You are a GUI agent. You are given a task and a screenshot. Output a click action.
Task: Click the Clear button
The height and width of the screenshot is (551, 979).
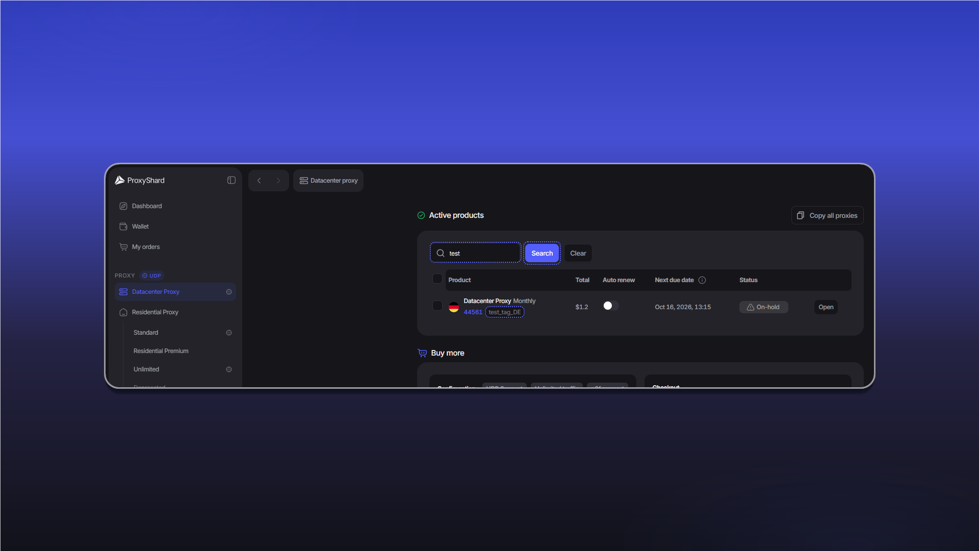578,253
